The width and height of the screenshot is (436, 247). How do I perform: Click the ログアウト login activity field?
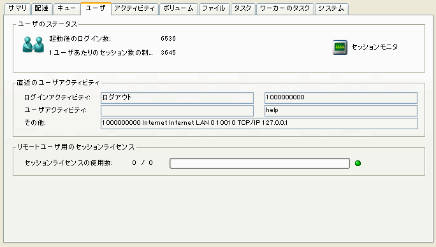(177, 98)
